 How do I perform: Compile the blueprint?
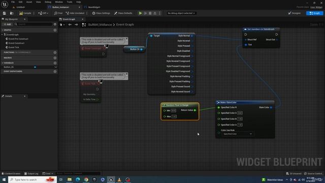coord(25,13)
